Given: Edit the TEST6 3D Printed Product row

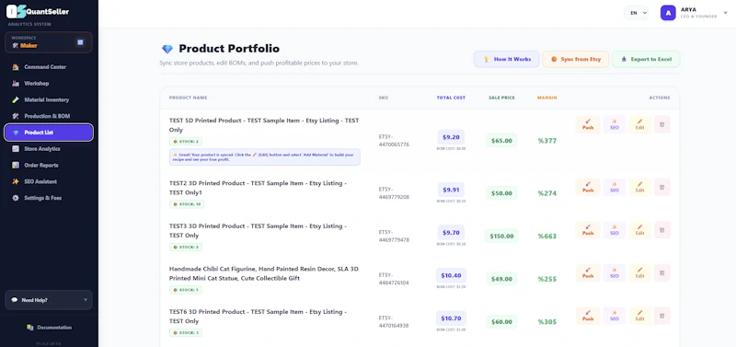Looking at the screenshot, I should click(x=639, y=316).
